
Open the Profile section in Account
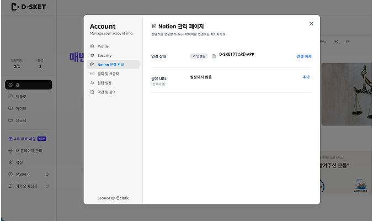click(x=103, y=46)
